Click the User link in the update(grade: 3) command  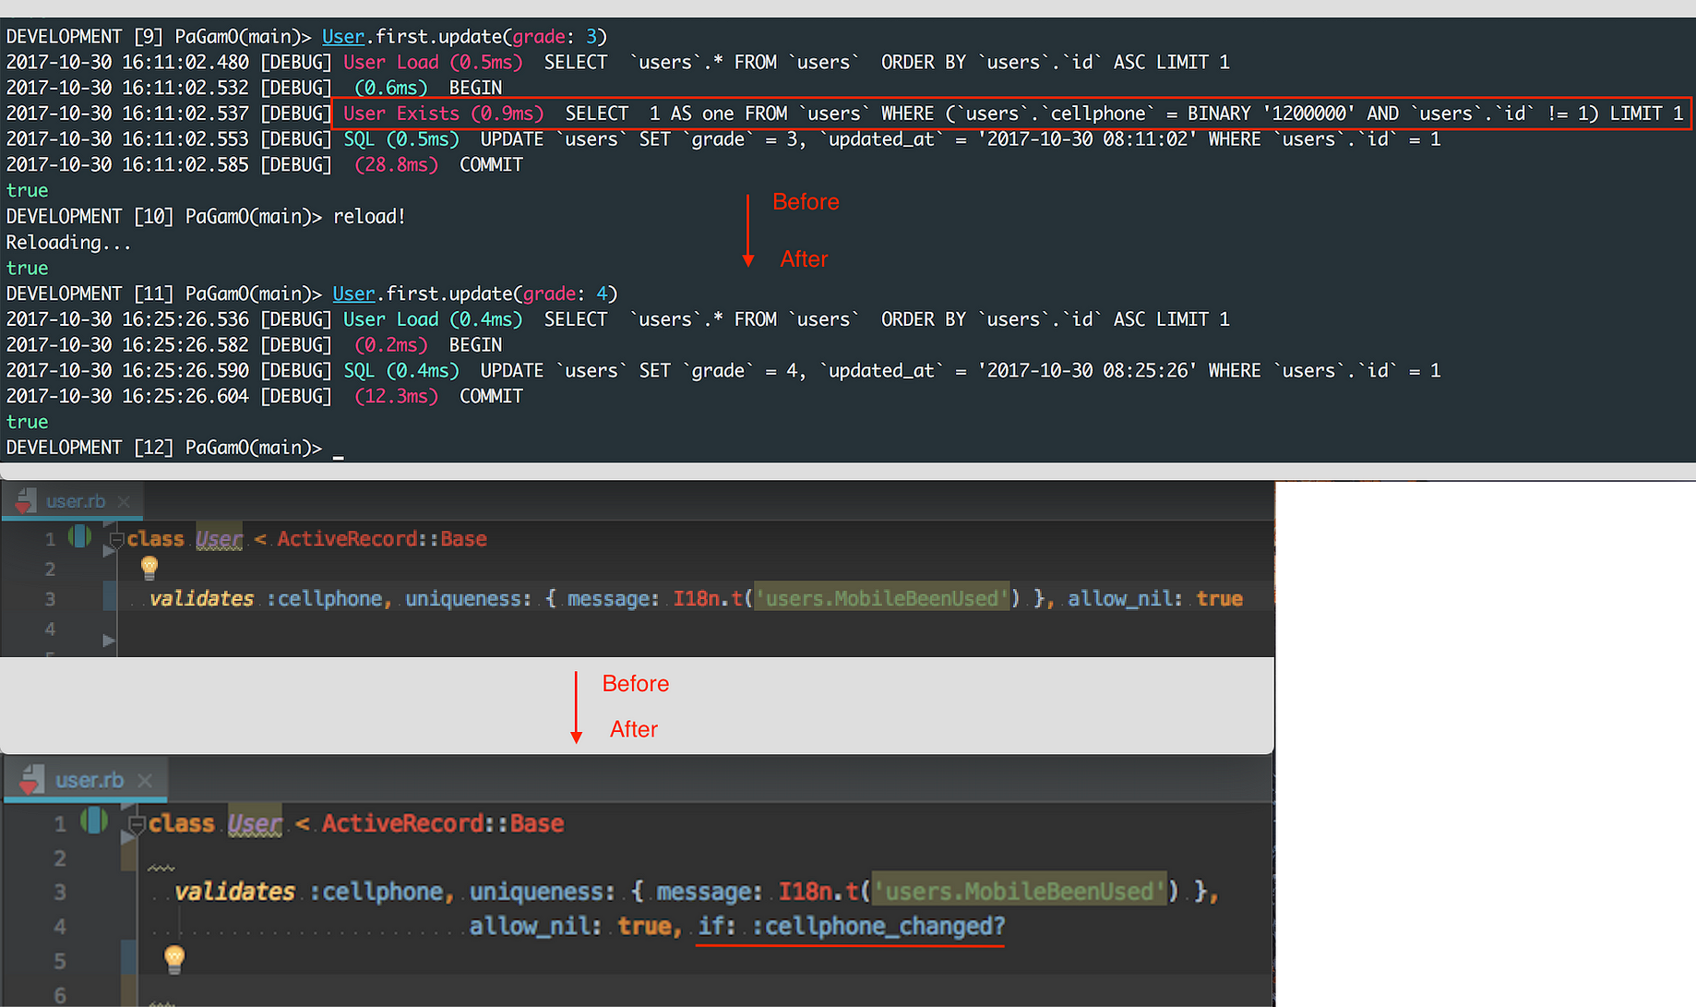coord(343,37)
